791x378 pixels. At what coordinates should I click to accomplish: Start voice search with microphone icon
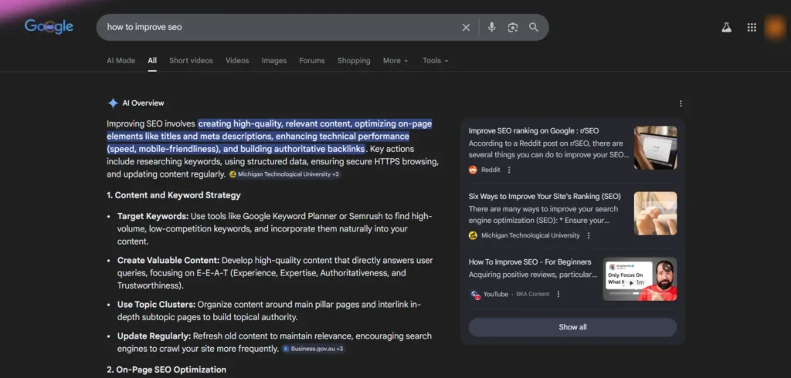(491, 27)
